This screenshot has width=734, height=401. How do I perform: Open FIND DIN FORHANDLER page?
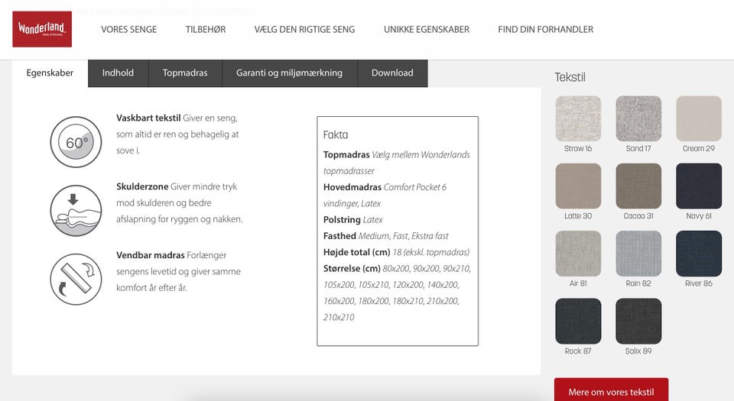coord(545,30)
